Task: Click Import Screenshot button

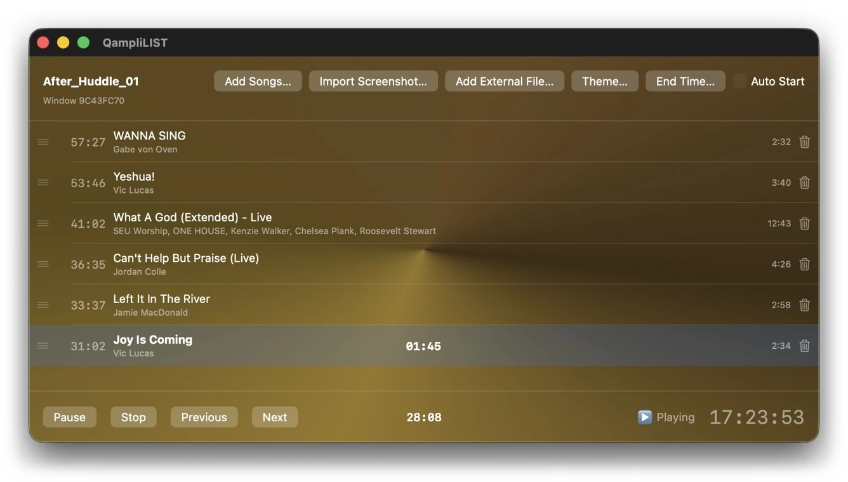Action: tap(373, 81)
